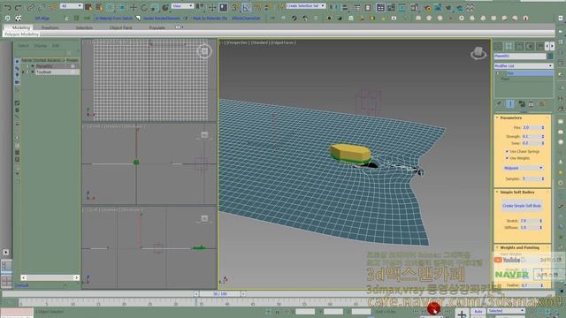Select the Unlink Selection icon
This screenshot has height=318, width=566.
pyautogui.click(x=42, y=7)
